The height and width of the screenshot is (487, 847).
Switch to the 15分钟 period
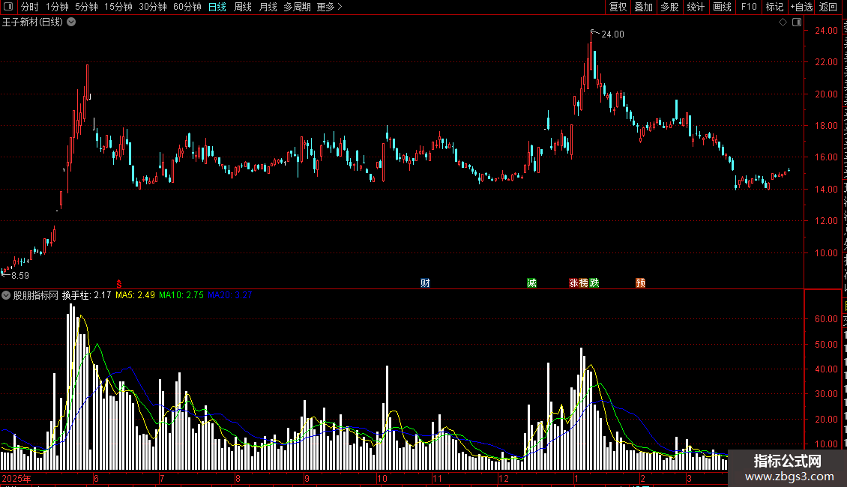pyautogui.click(x=118, y=7)
